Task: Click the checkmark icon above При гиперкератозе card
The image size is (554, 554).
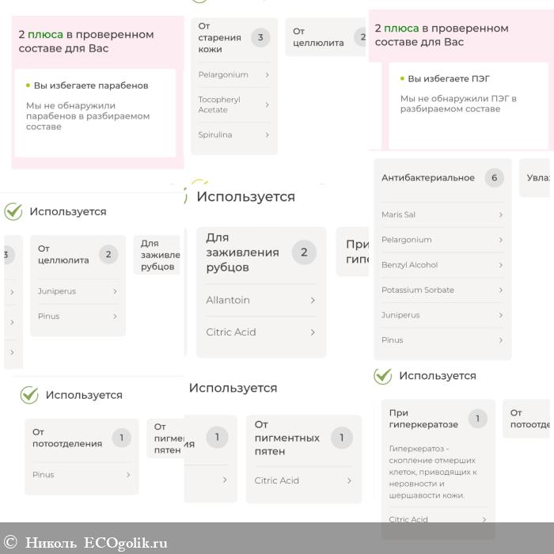Action: pyautogui.click(x=383, y=376)
